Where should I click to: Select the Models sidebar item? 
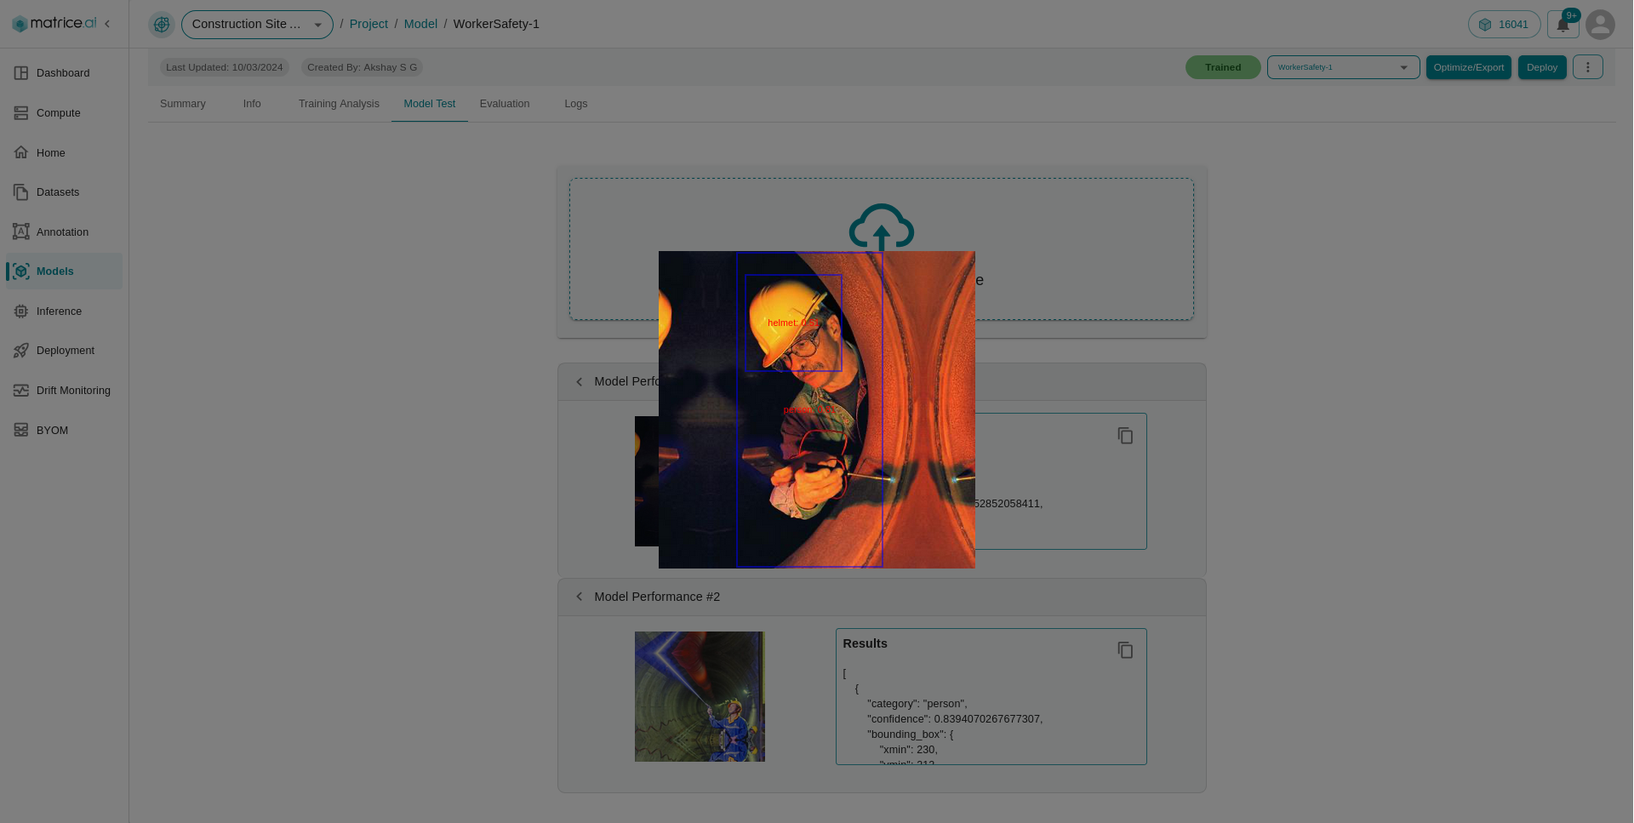[64, 271]
